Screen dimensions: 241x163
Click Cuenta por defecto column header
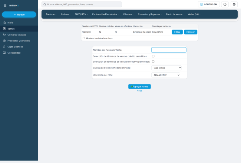(161, 26)
